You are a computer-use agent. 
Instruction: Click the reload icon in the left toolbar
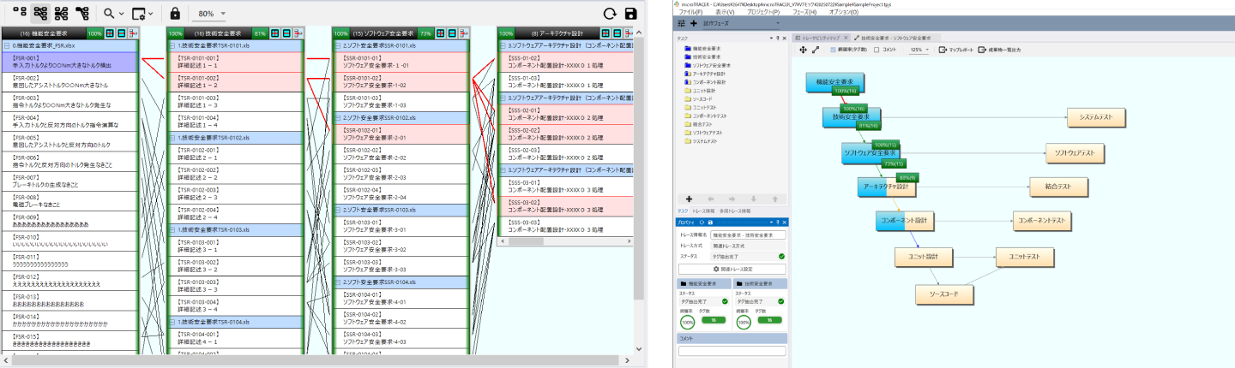tap(610, 14)
